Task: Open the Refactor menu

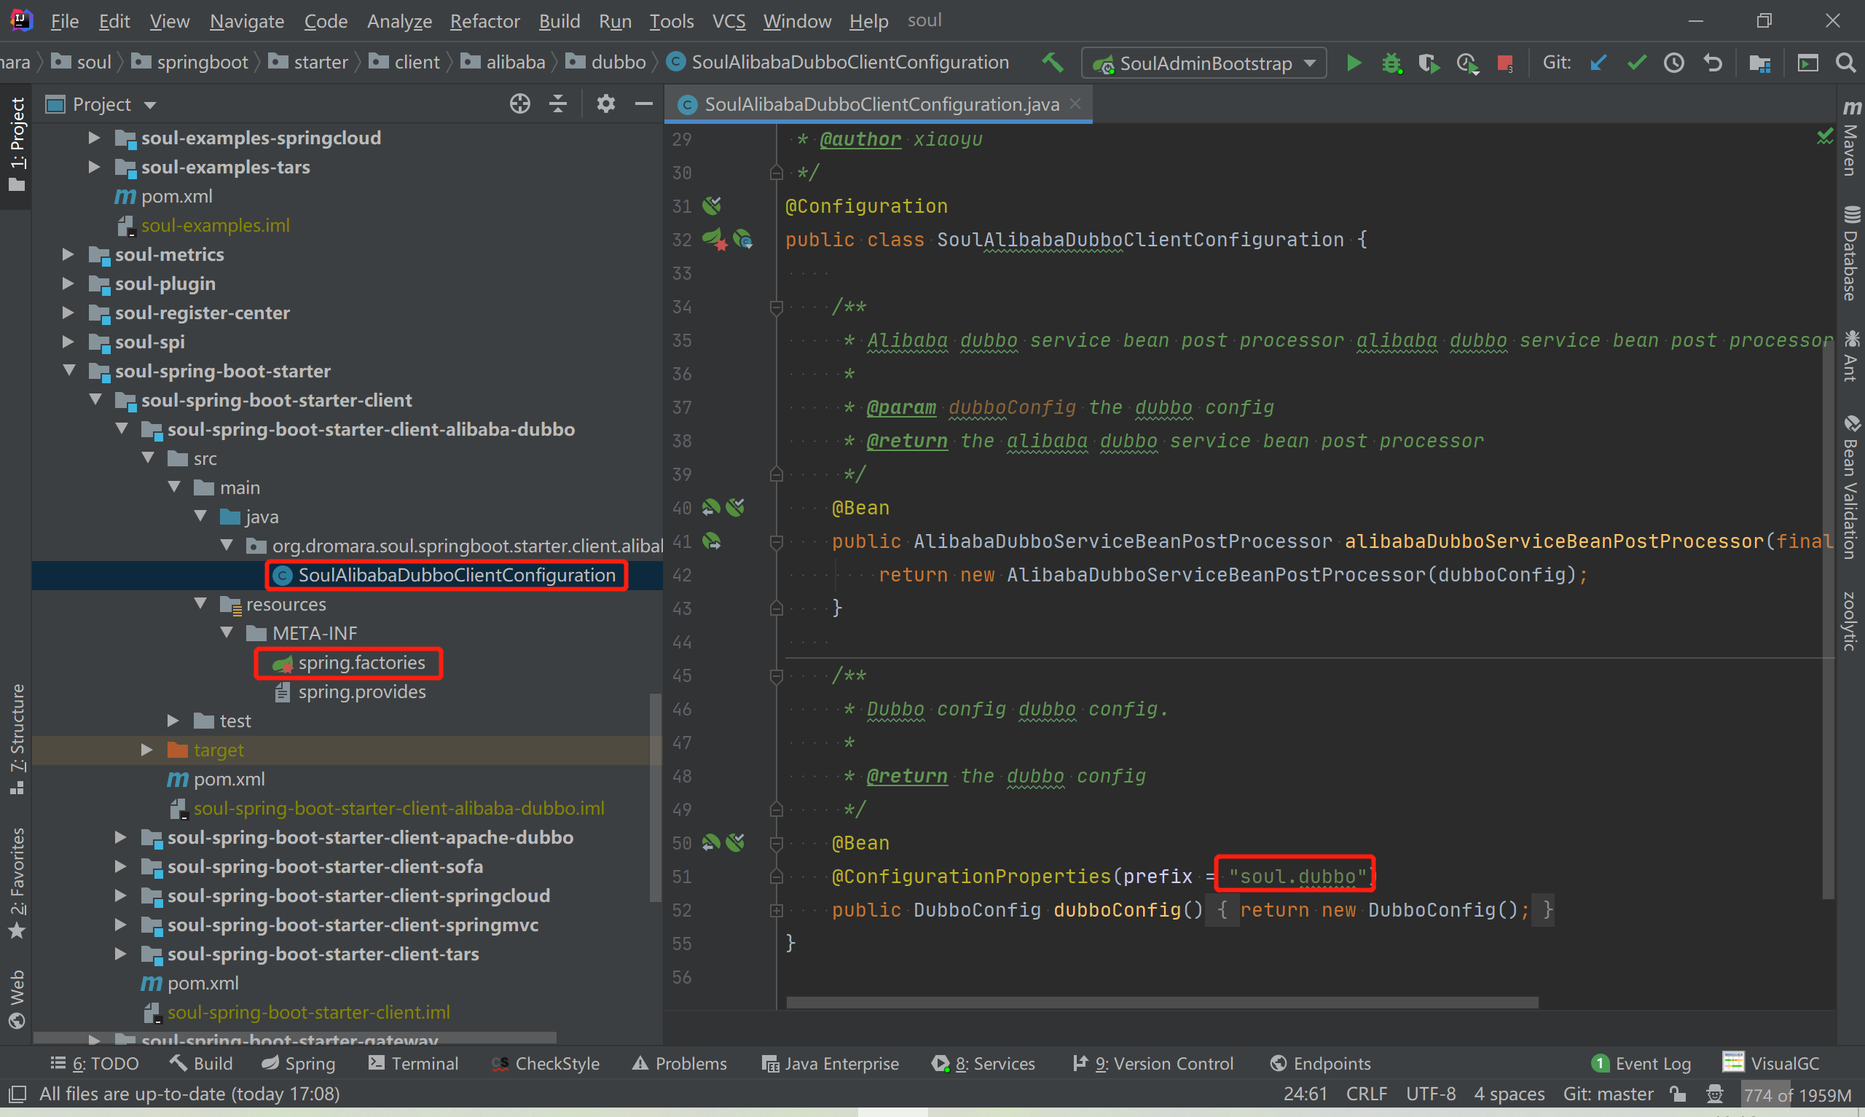Action: 484,21
